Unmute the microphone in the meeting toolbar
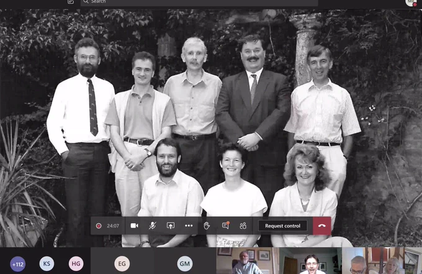The image size is (422, 274). point(152,226)
